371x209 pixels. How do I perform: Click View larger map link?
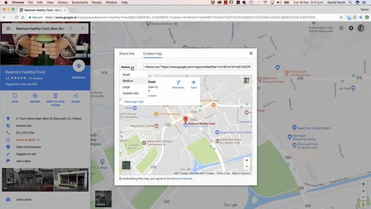134,102
